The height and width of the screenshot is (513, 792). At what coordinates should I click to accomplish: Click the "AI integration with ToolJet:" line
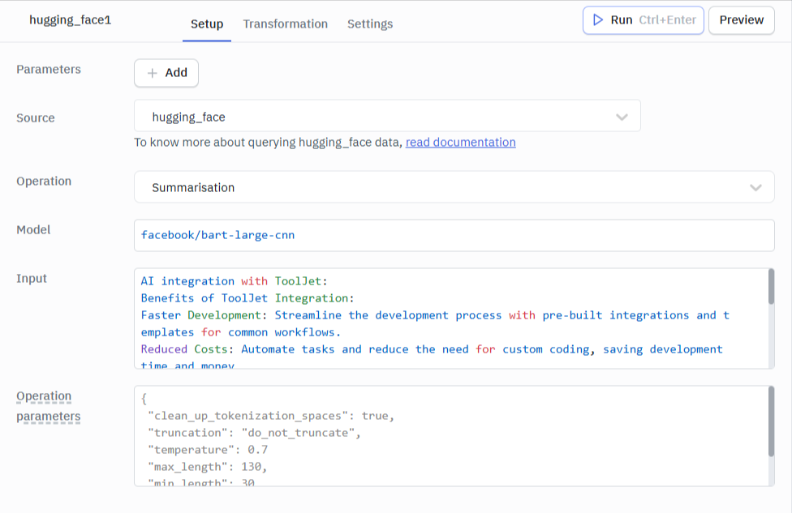click(x=234, y=281)
